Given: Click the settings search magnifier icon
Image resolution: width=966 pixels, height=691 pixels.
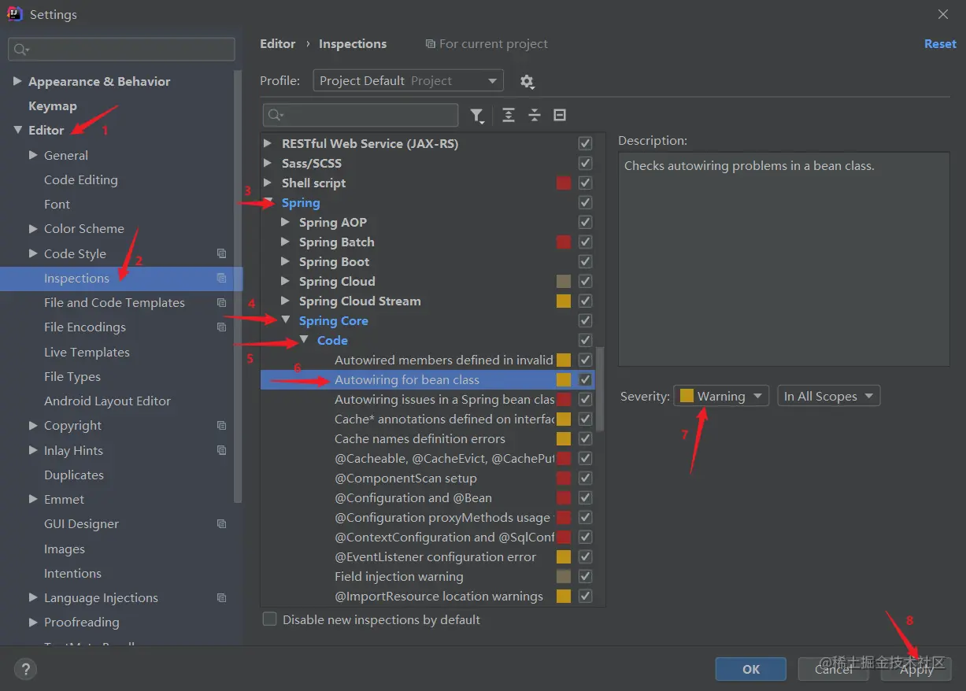Looking at the screenshot, I should click(21, 50).
